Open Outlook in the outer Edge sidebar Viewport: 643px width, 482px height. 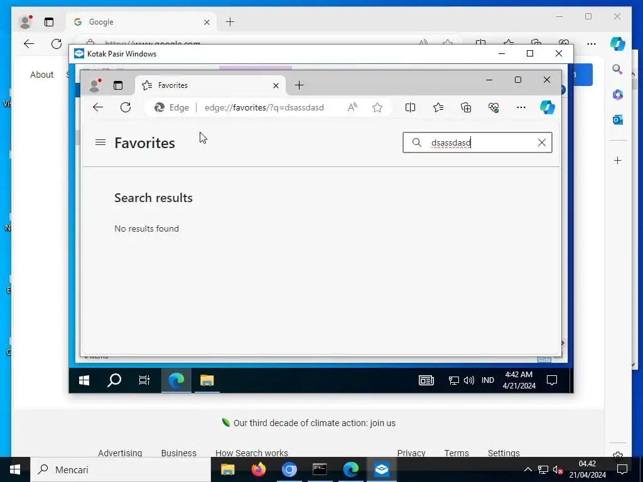[x=618, y=120]
